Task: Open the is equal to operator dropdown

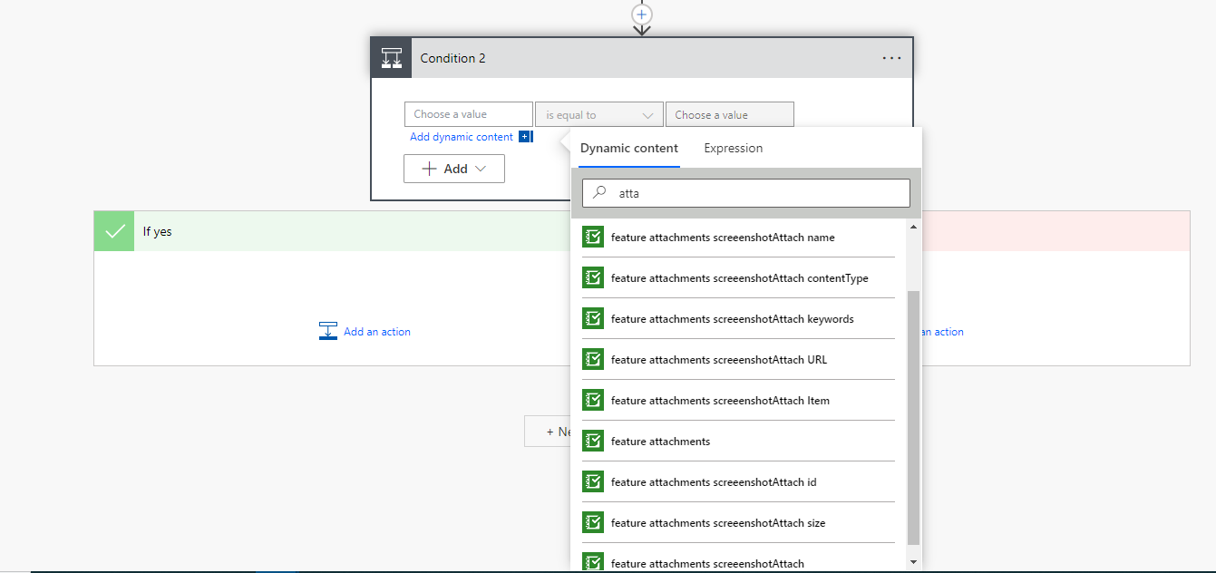Action: pos(598,113)
